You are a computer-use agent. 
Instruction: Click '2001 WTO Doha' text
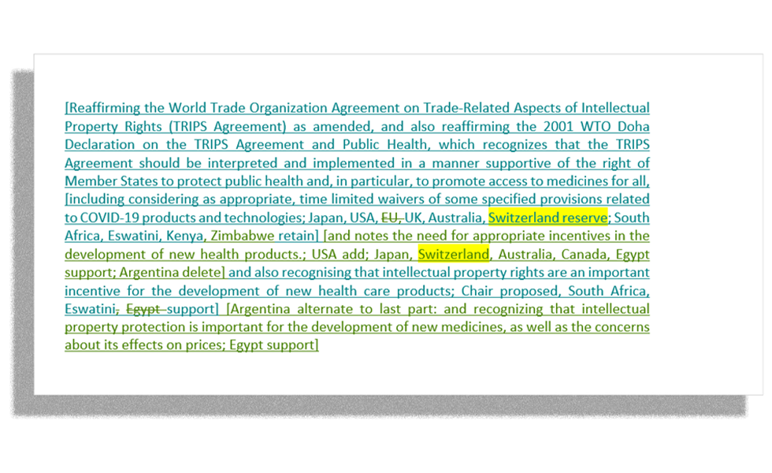[x=596, y=126]
